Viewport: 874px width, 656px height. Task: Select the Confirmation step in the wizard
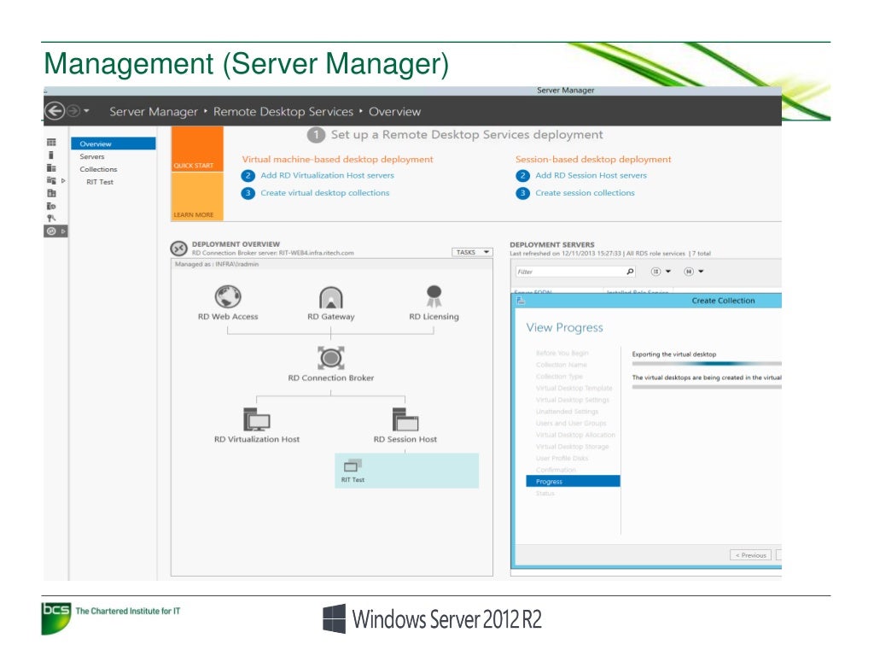click(556, 470)
